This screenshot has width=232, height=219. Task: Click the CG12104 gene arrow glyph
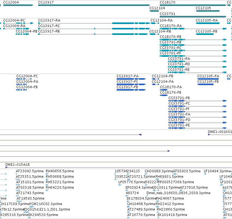154,11
